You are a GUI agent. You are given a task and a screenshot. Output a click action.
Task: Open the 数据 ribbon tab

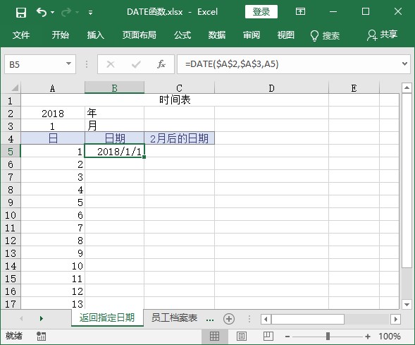217,35
